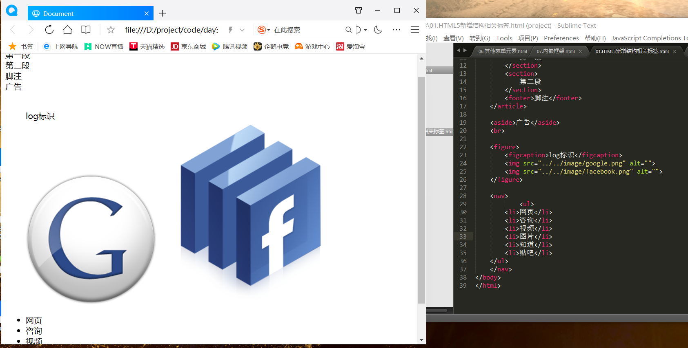The image size is (688, 348).
Task: Click Sublime previous tab left arrow
Action: point(458,51)
